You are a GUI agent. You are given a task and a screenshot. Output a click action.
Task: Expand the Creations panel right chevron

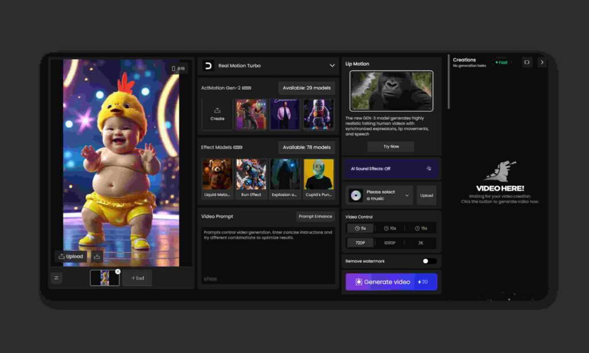tap(541, 62)
